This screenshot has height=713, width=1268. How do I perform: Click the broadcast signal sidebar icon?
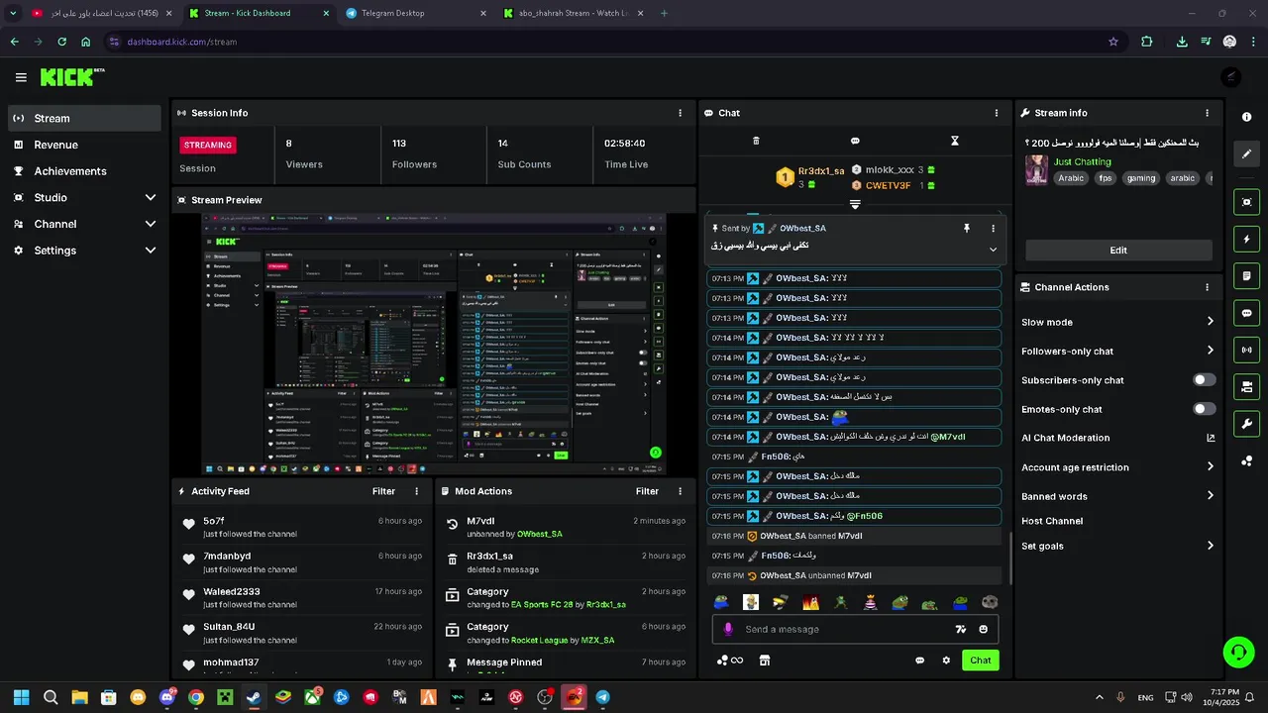click(1247, 349)
